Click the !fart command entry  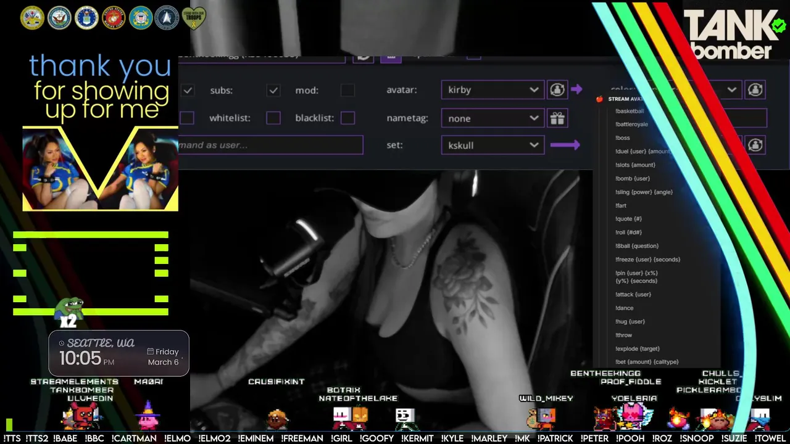621,205
